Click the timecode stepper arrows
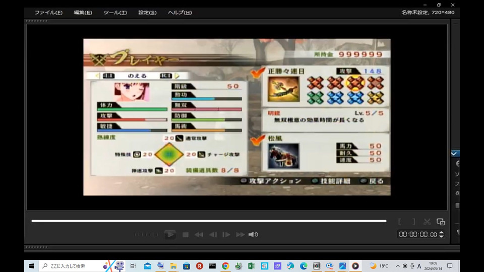The height and width of the screenshot is (272, 484). (442, 234)
